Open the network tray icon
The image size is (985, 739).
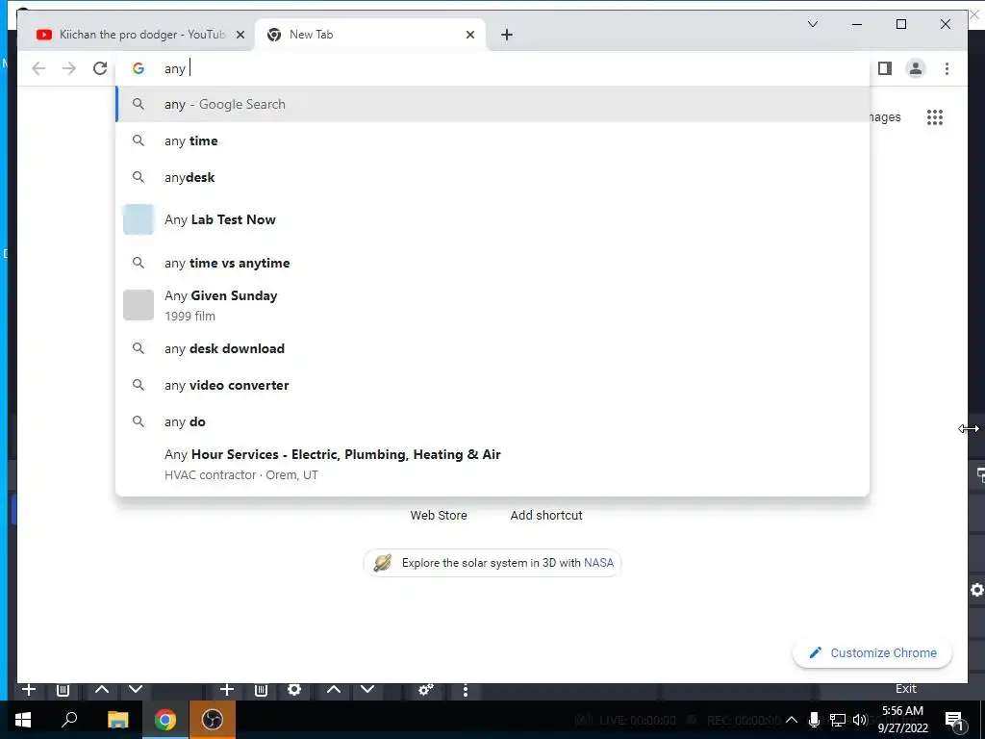pyautogui.click(x=838, y=720)
